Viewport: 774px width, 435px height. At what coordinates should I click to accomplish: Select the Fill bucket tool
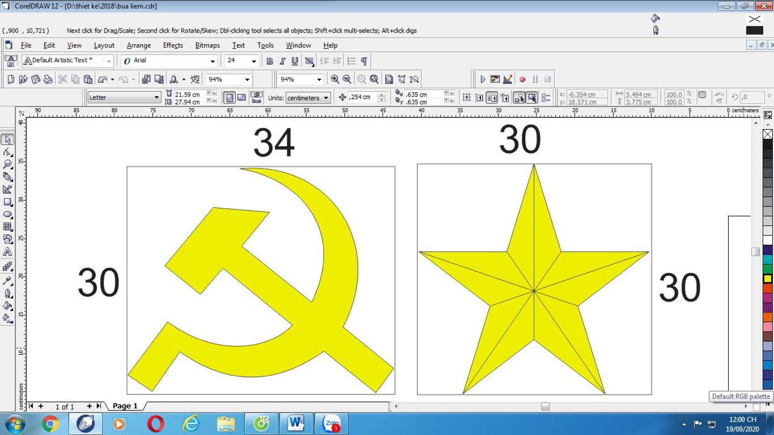(8, 306)
